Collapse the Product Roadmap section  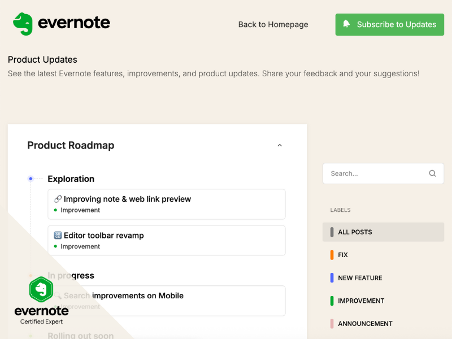click(x=280, y=145)
